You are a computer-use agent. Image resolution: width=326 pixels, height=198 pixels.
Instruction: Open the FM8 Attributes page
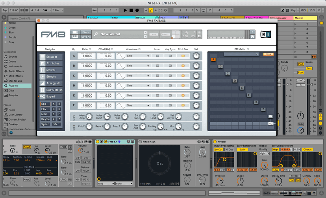(51, 63)
